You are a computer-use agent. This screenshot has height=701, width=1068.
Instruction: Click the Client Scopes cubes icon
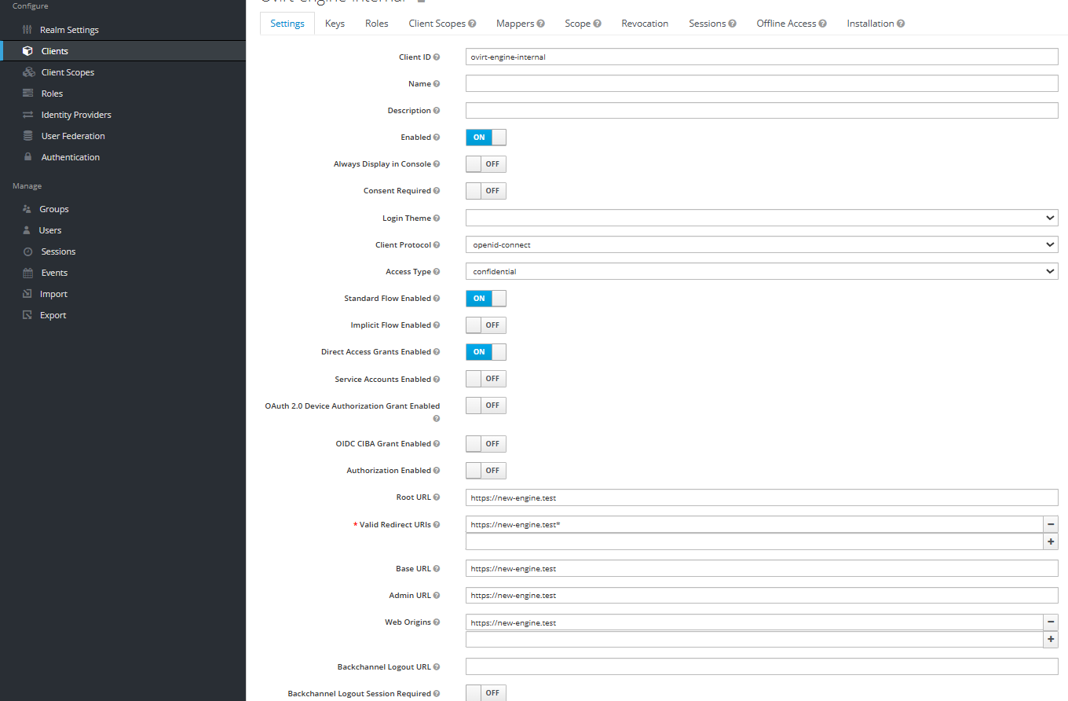coord(28,72)
